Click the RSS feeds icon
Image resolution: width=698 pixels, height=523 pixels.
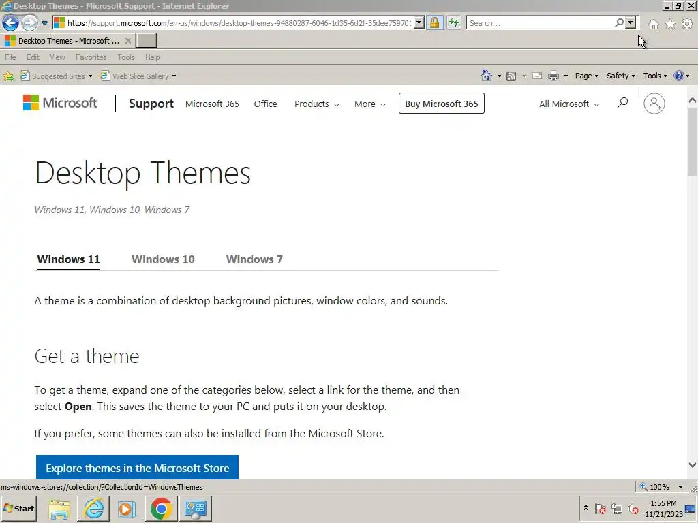511,76
